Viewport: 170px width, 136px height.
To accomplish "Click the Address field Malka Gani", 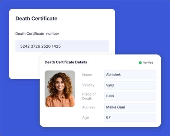I will click(x=130, y=107).
